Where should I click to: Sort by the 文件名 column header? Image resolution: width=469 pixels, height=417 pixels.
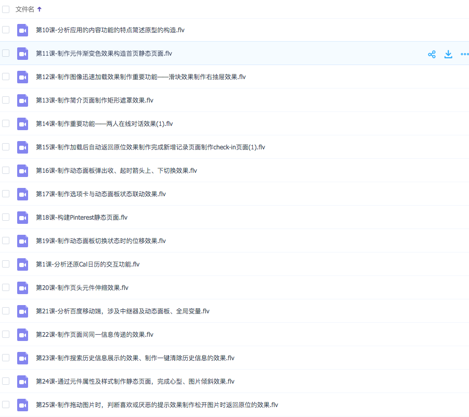click(25, 9)
